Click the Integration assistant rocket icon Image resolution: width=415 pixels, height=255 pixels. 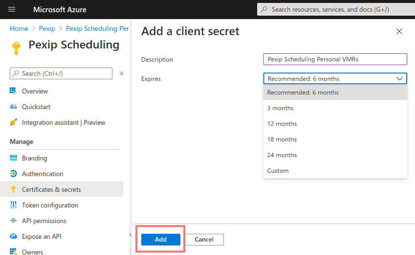[13, 122]
